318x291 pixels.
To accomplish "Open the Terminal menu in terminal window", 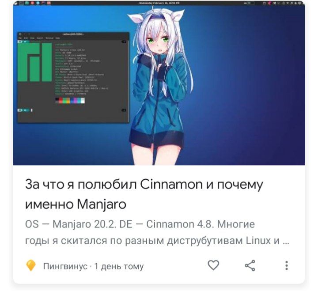I will [x=49, y=38].
